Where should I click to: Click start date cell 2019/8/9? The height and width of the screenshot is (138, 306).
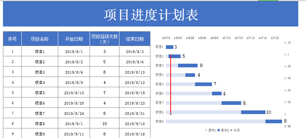pyautogui.click(x=74, y=82)
